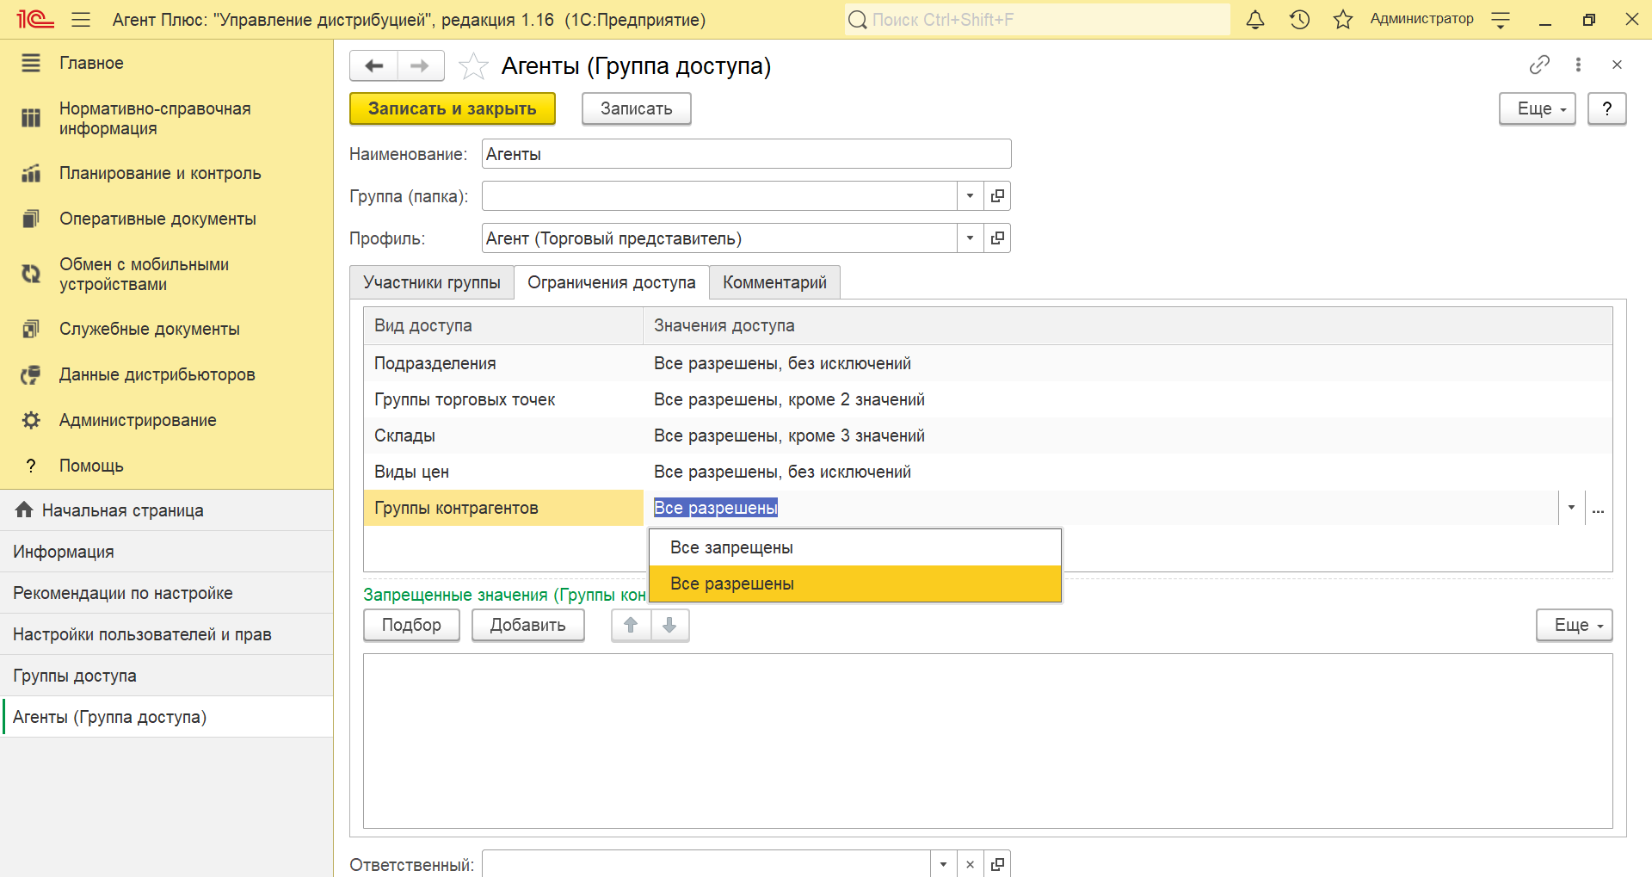Switch to Комментарий tab
The height and width of the screenshot is (877, 1652).
(x=774, y=283)
